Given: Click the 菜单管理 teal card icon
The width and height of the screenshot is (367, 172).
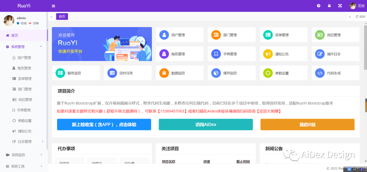Looking at the screenshot, I should click(268, 35).
